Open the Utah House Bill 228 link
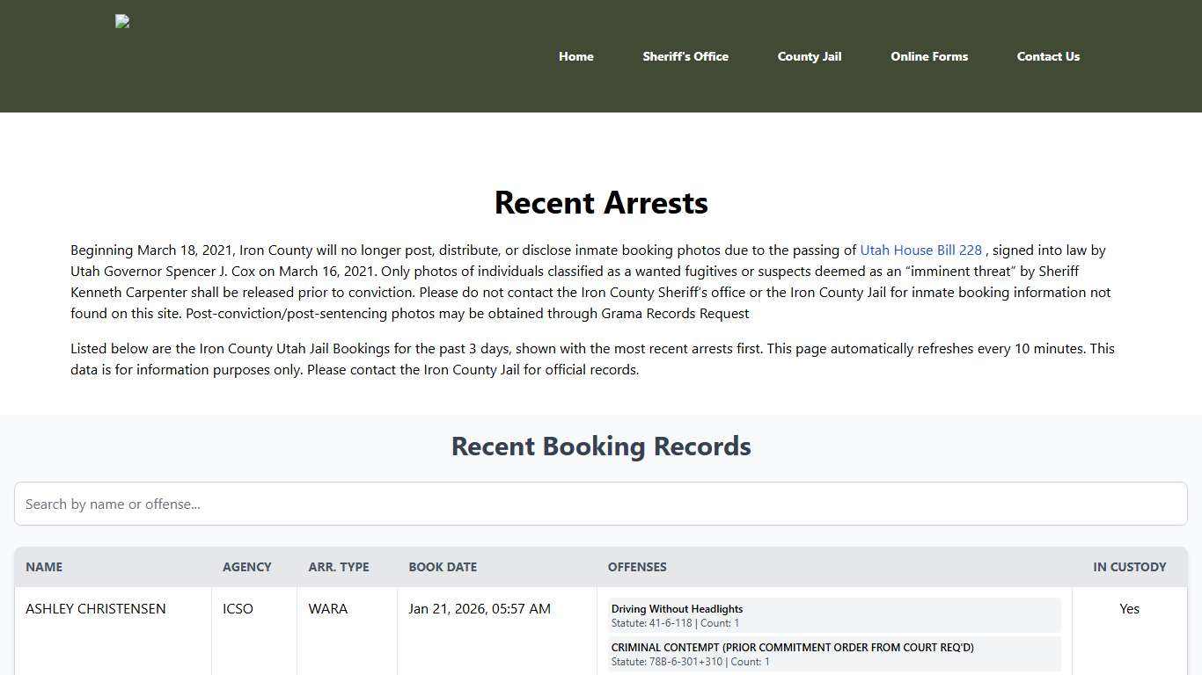 pos(920,250)
